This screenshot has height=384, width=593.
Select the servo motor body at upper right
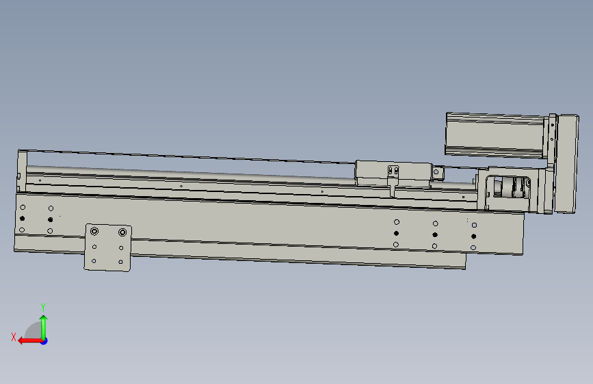495,135
